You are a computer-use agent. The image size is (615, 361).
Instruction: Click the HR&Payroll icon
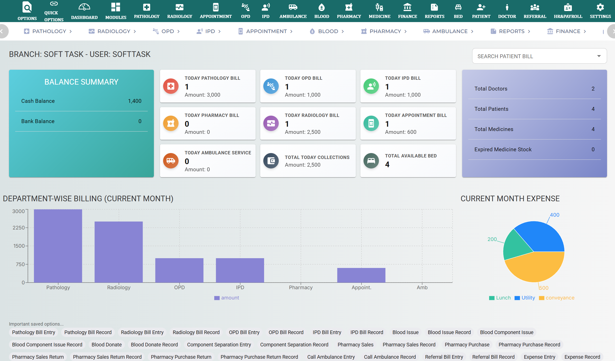[568, 11]
